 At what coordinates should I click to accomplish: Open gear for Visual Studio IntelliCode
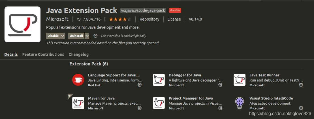point(301,108)
